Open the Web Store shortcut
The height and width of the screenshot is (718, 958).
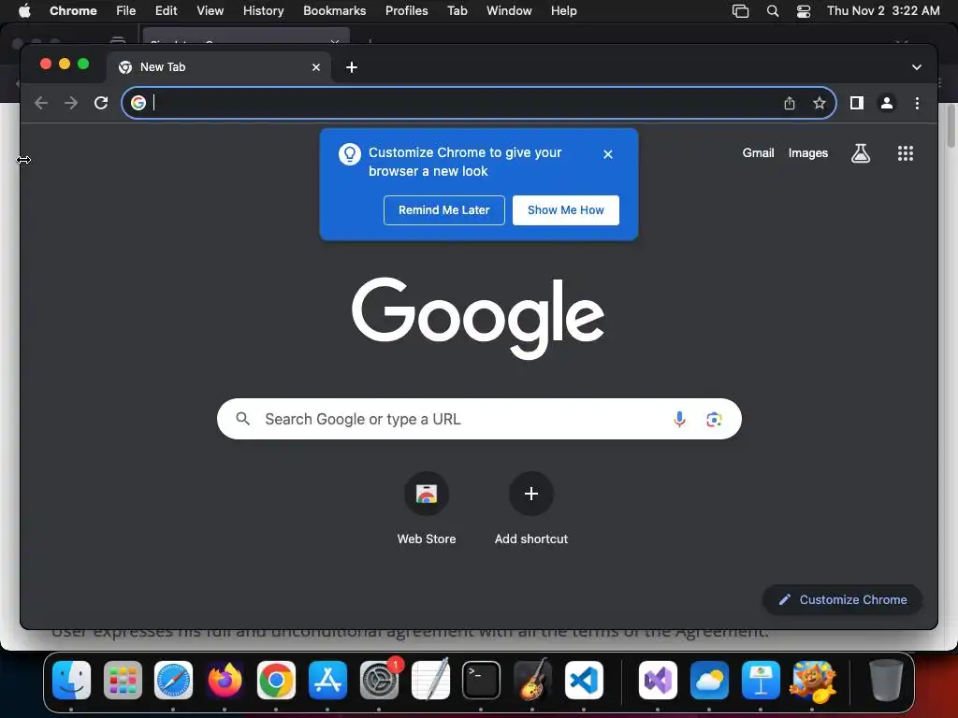[427, 509]
